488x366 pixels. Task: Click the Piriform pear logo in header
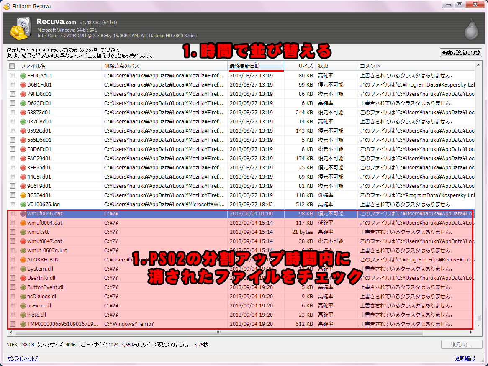coord(471,28)
